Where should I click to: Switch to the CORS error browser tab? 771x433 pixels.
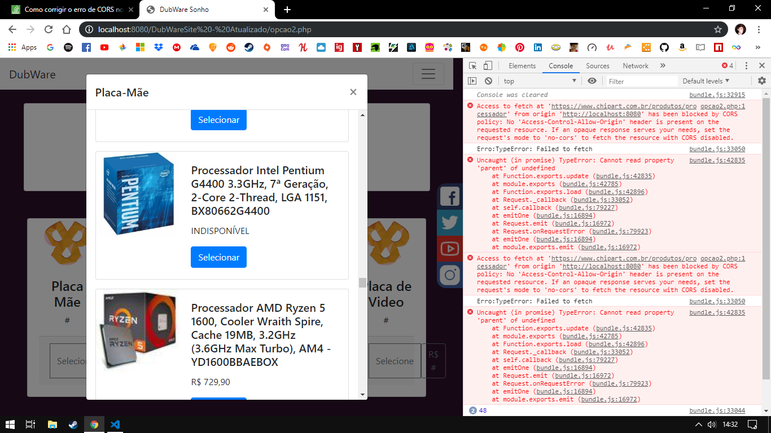point(73,10)
